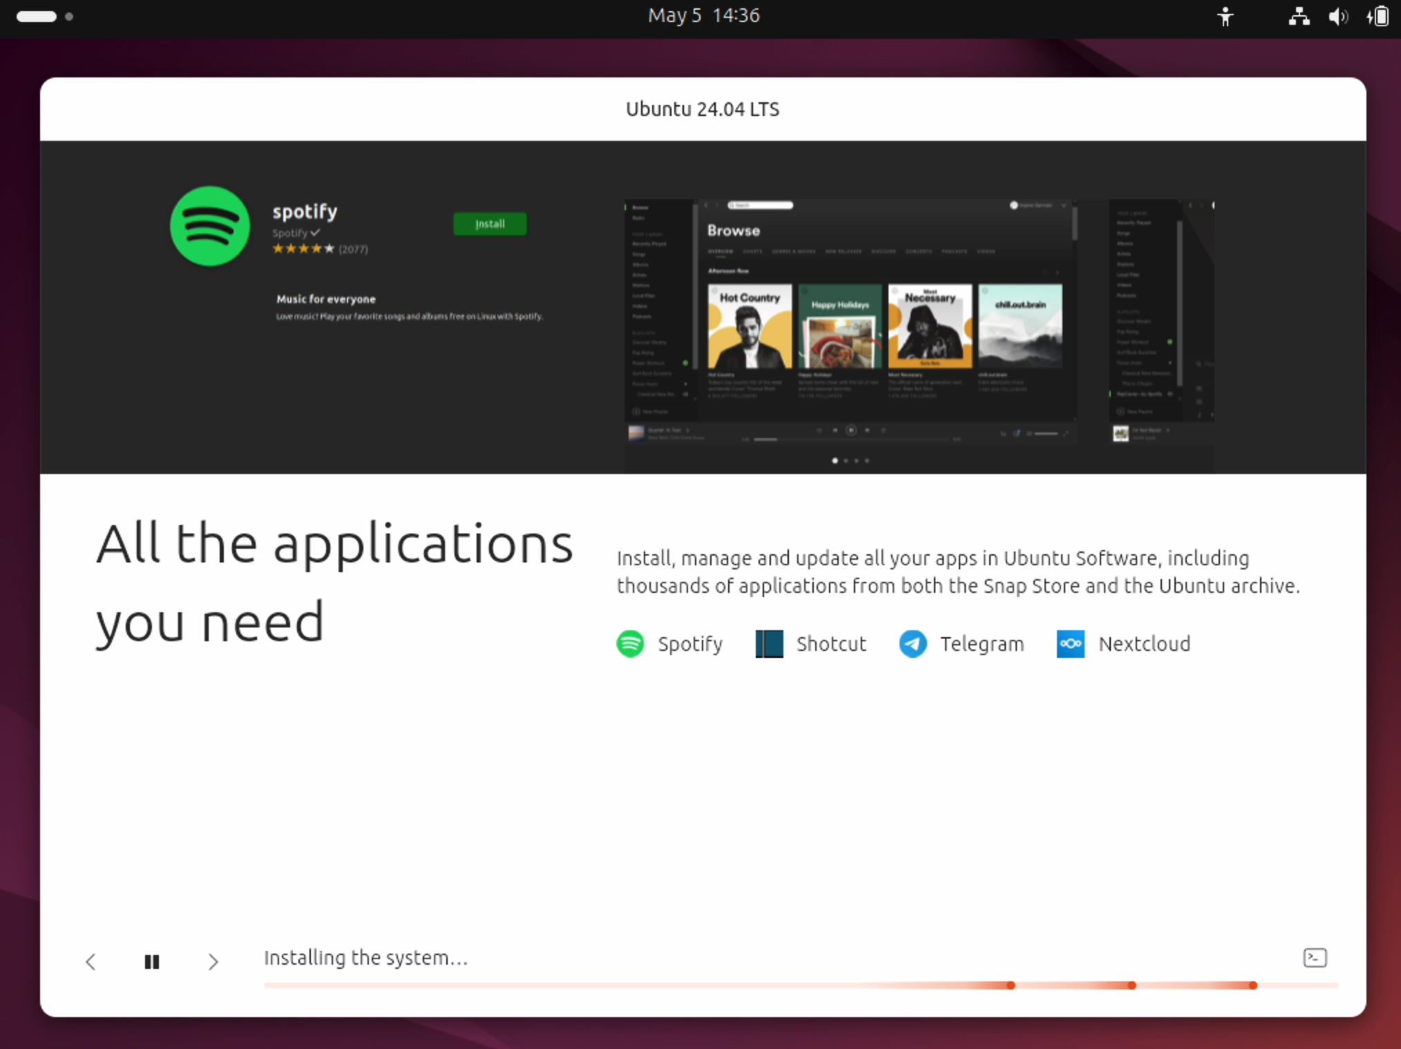This screenshot has height=1049, width=1401.
Task: Click the Telegram label text
Action: (981, 643)
